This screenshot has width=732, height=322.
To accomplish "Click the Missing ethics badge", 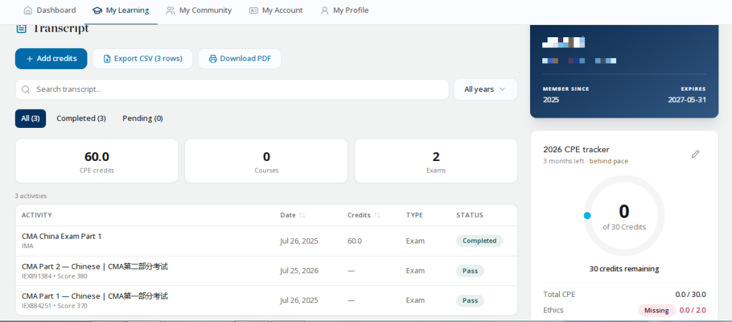I will tap(657, 310).
